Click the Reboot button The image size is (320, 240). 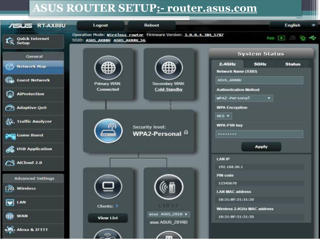point(152,25)
